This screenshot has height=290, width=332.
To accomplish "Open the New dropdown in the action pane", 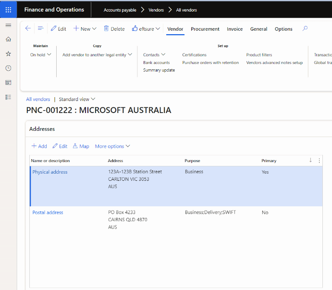I will 85,29.
